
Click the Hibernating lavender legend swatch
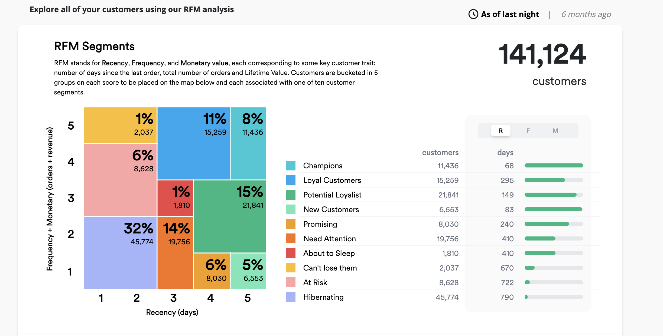click(290, 297)
